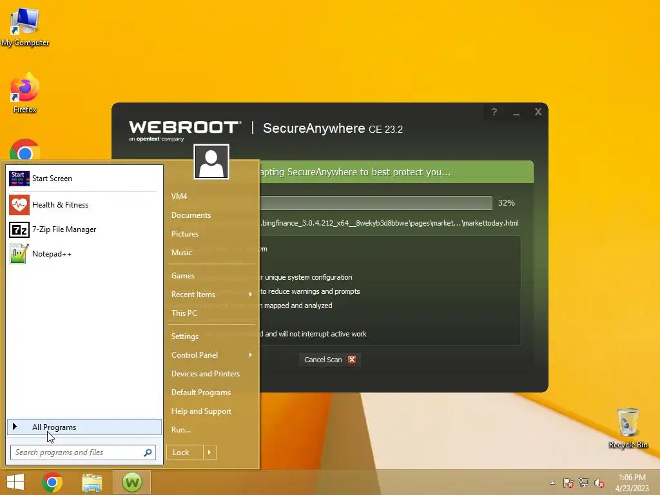The width and height of the screenshot is (660, 495).
Task: Open the Firefox desktop shortcut
Action: coord(25,93)
